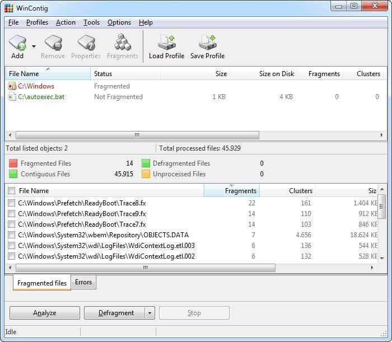392x342 pixels.
Task: Open Properties toolbar icon
Action: 86,43
